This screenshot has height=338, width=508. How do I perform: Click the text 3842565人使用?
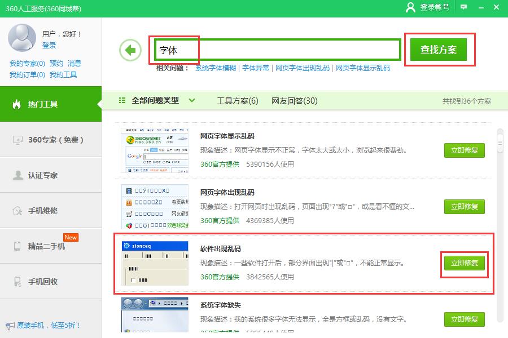270,277
